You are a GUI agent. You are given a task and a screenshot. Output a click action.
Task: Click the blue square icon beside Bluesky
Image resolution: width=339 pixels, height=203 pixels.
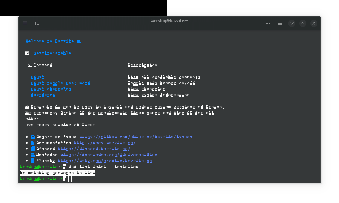32,161
